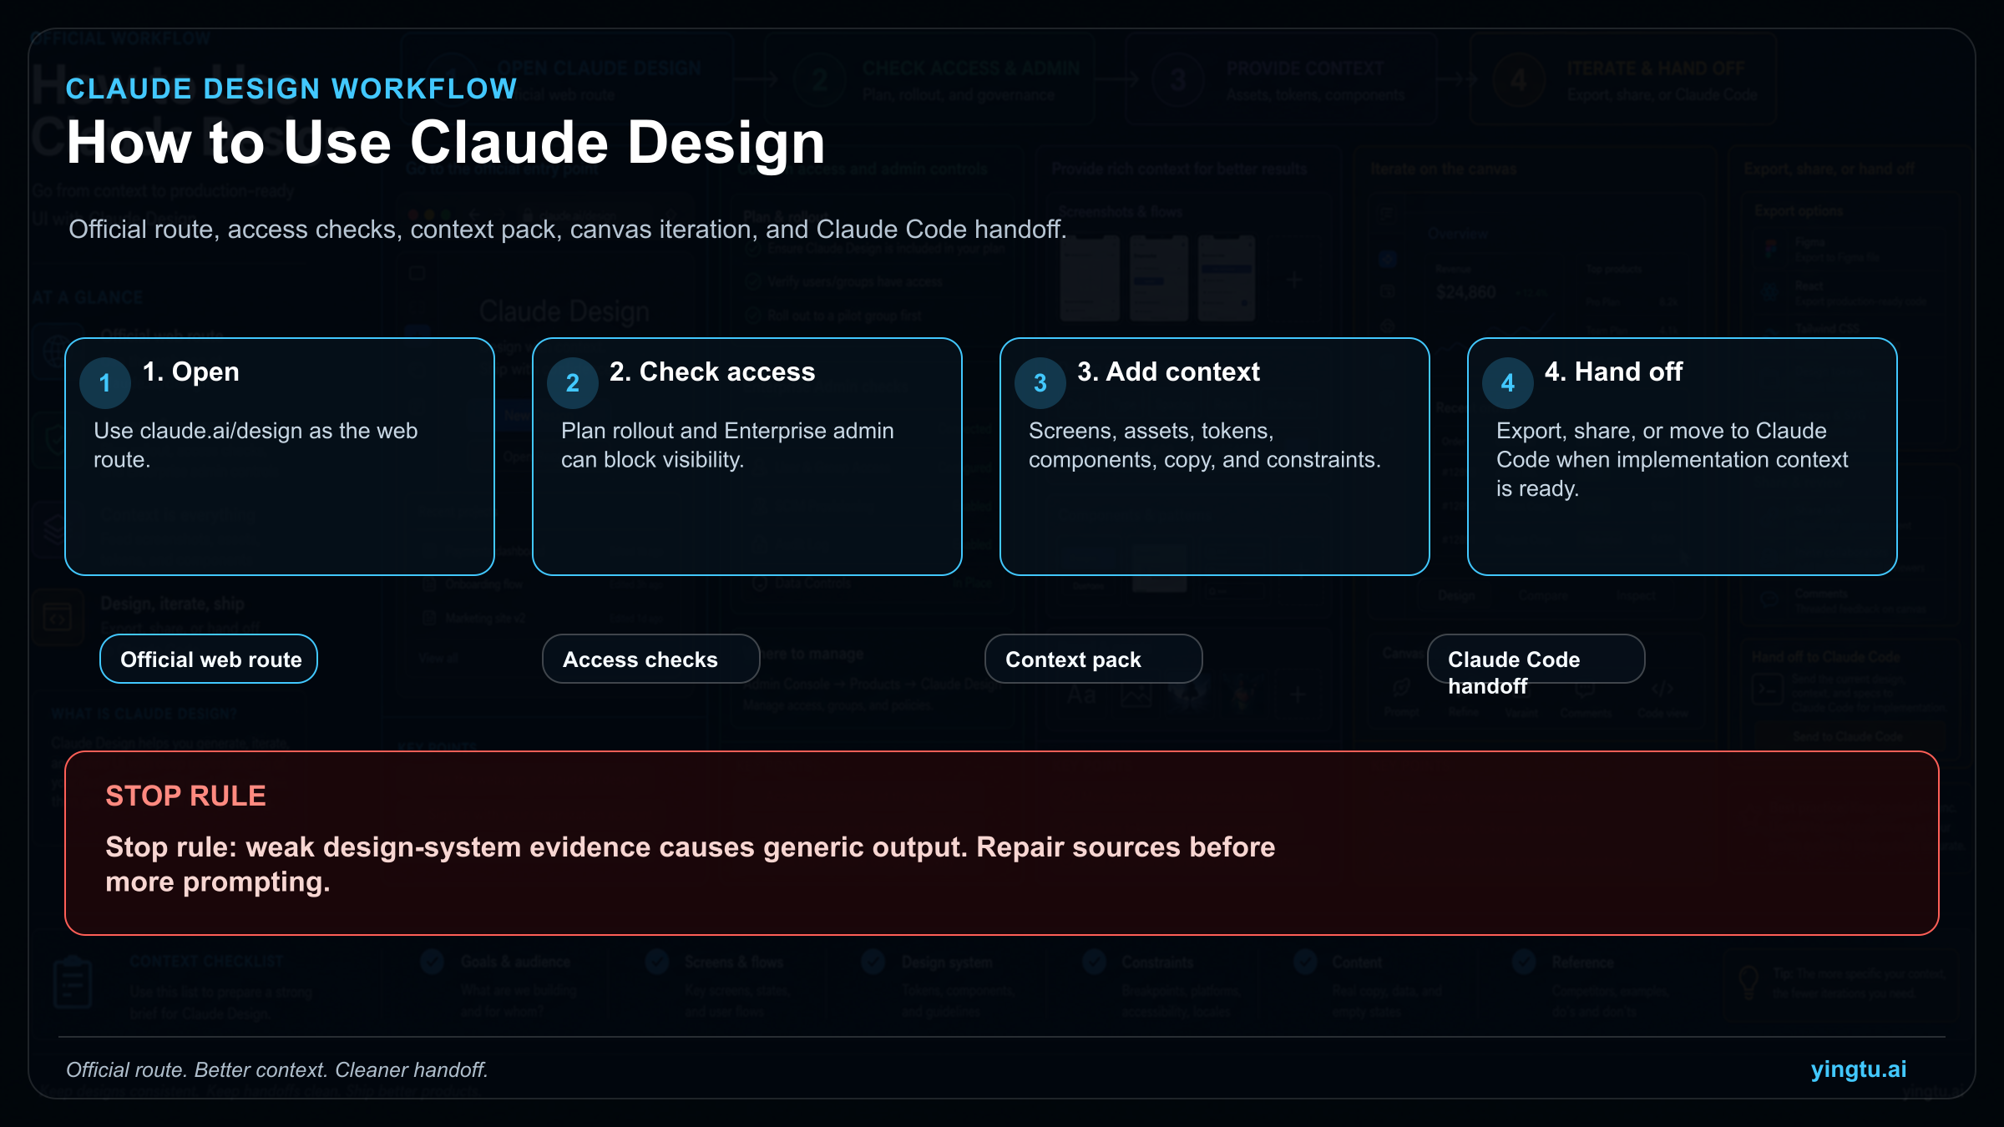Select the Tailwind CSS export icon
The width and height of the screenshot is (2004, 1127).
tap(1769, 332)
